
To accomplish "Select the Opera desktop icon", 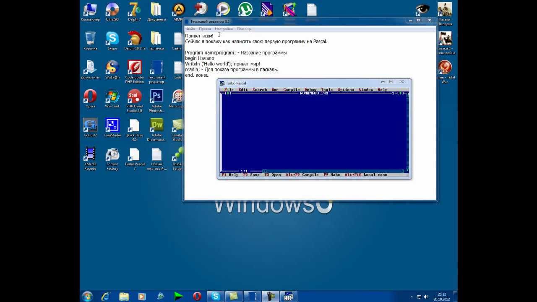I will [90, 99].
